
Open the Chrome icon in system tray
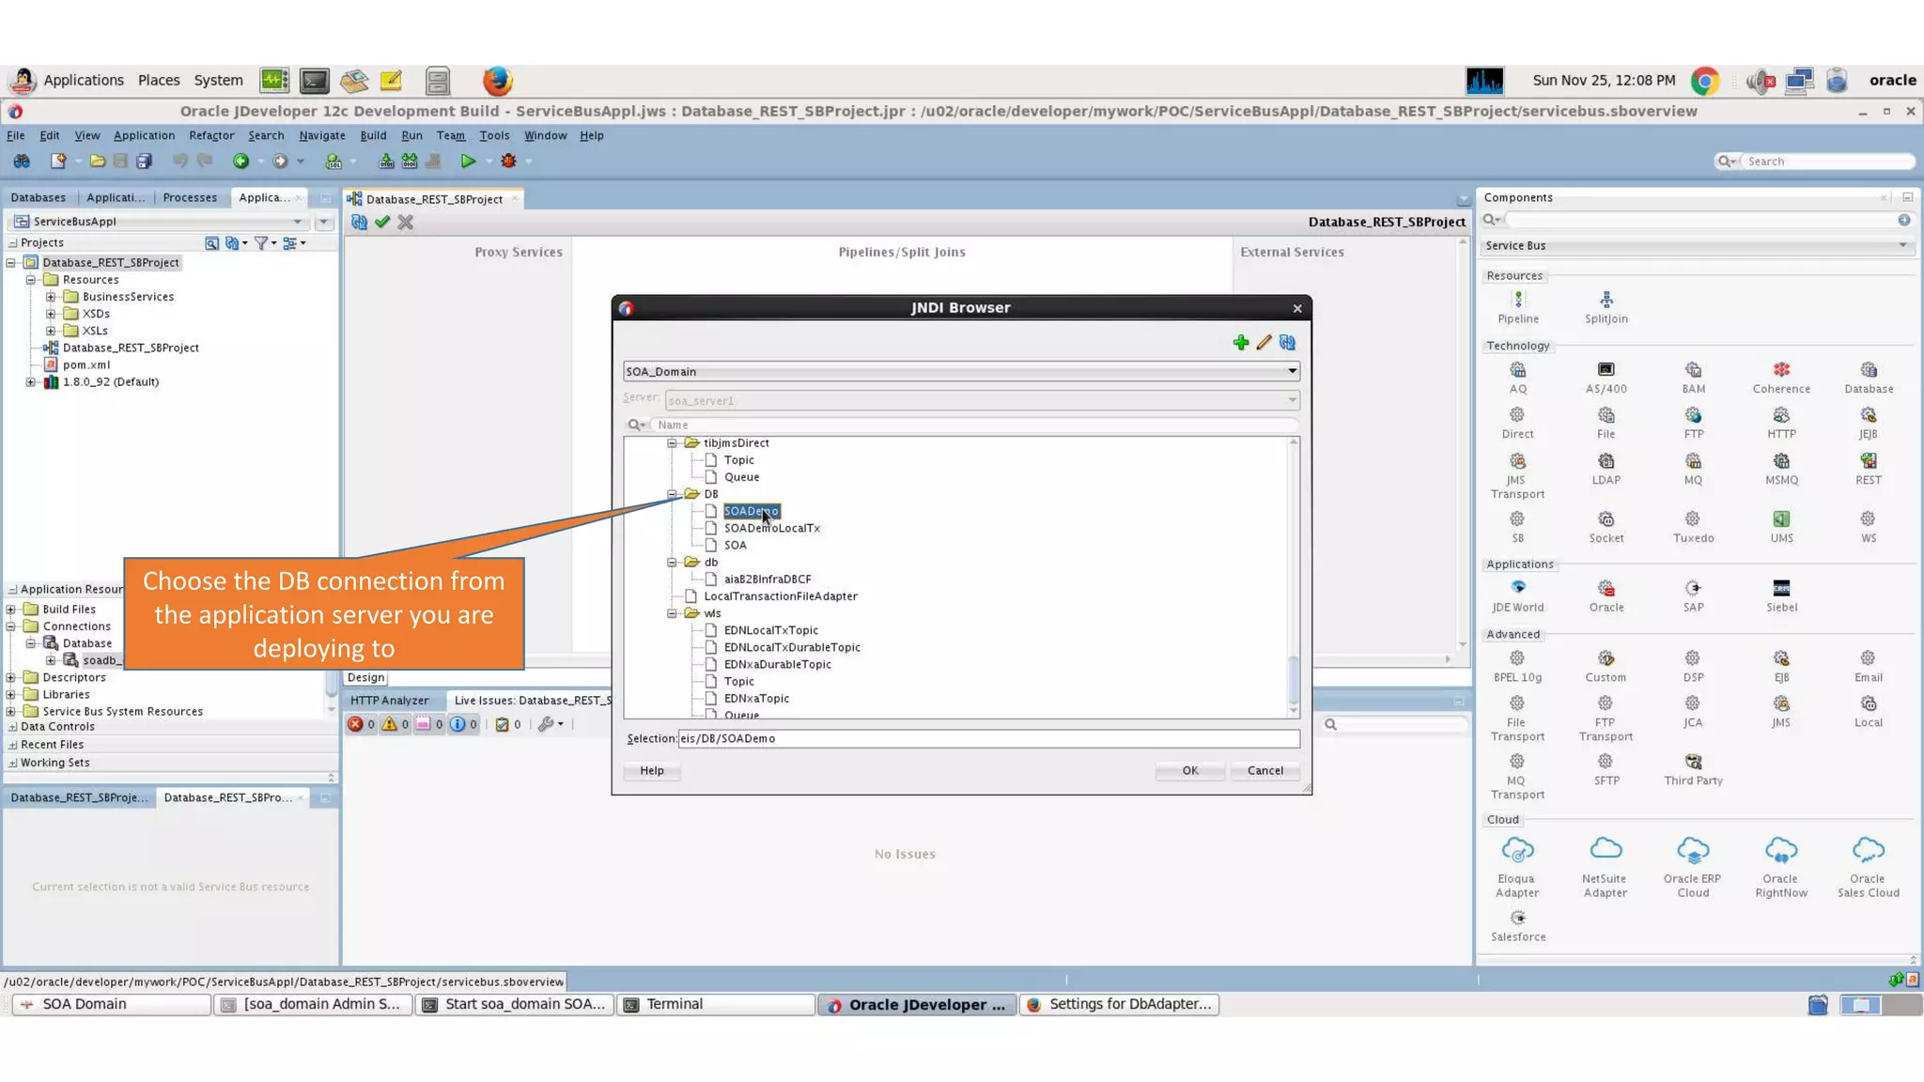1704,81
